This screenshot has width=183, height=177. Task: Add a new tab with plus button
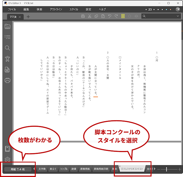coord(28,17)
